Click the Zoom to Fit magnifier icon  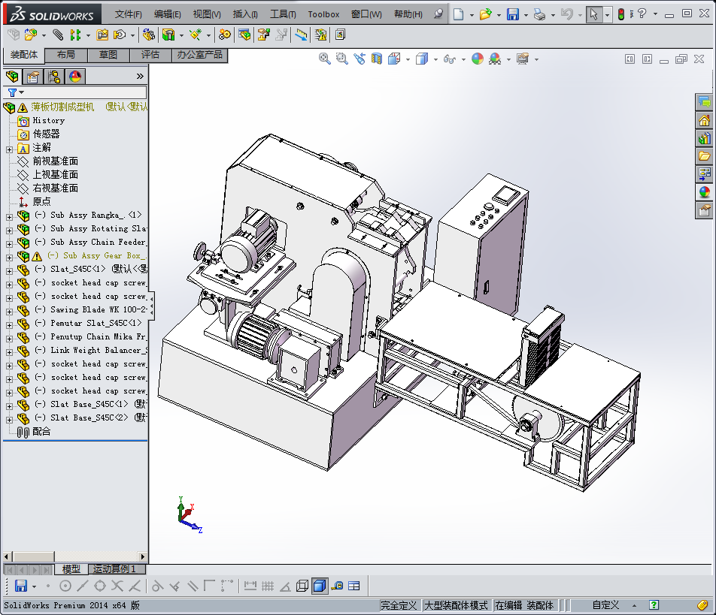coord(325,59)
